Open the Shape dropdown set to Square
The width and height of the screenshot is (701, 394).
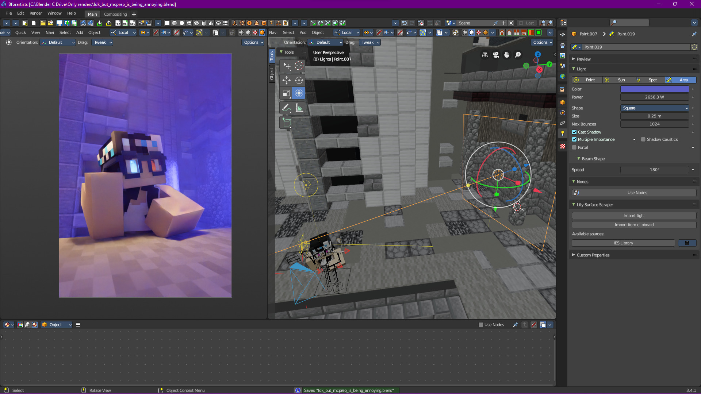click(x=655, y=108)
